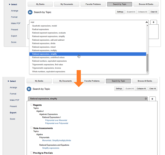
Task: Open Browse All Banks tab in upper panel
Action: click(146, 4)
